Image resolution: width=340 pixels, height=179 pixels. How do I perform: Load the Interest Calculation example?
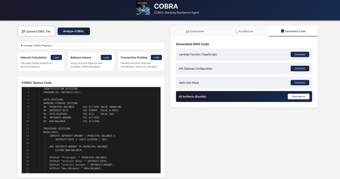[56, 57]
